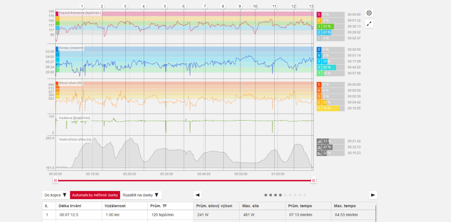
Task: Click the Prům. silový výkon column header
Action: click(x=216, y=206)
